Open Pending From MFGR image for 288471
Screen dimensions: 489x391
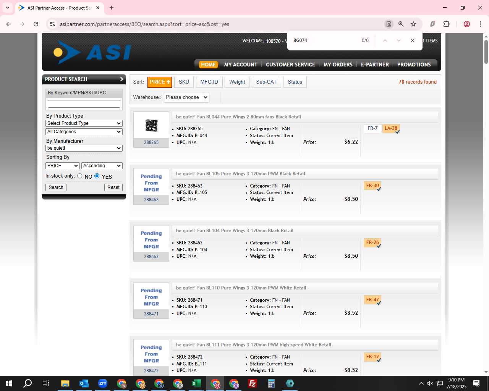[151, 297]
